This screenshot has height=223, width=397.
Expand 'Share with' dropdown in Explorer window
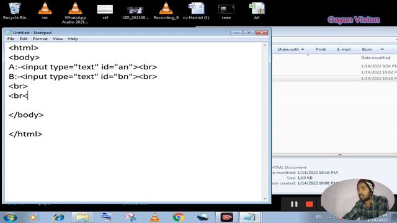pyautogui.click(x=291, y=50)
